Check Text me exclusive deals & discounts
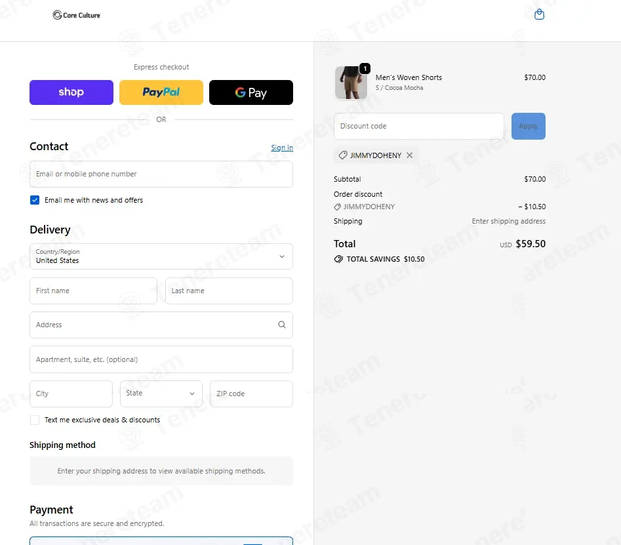Image resolution: width=621 pixels, height=545 pixels. [35, 420]
